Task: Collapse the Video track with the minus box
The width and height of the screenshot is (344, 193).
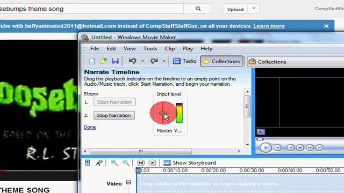Action: [x=128, y=182]
